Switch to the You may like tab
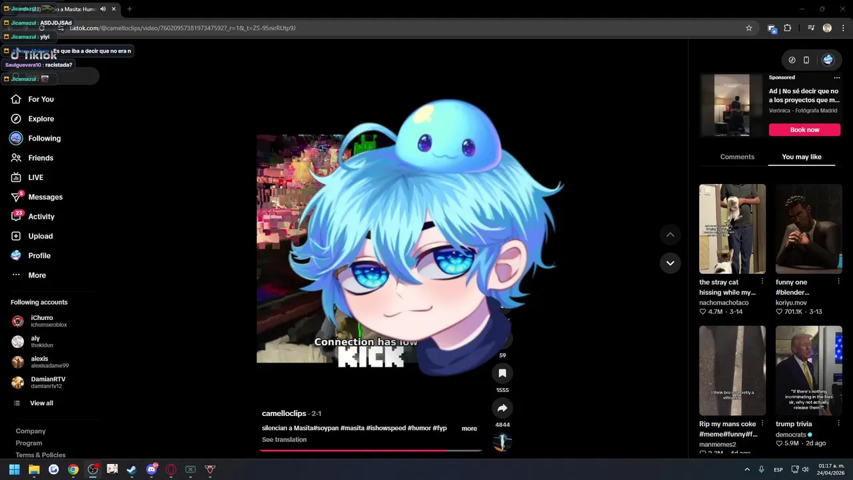853x480 pixels. [x=802, y=157]
